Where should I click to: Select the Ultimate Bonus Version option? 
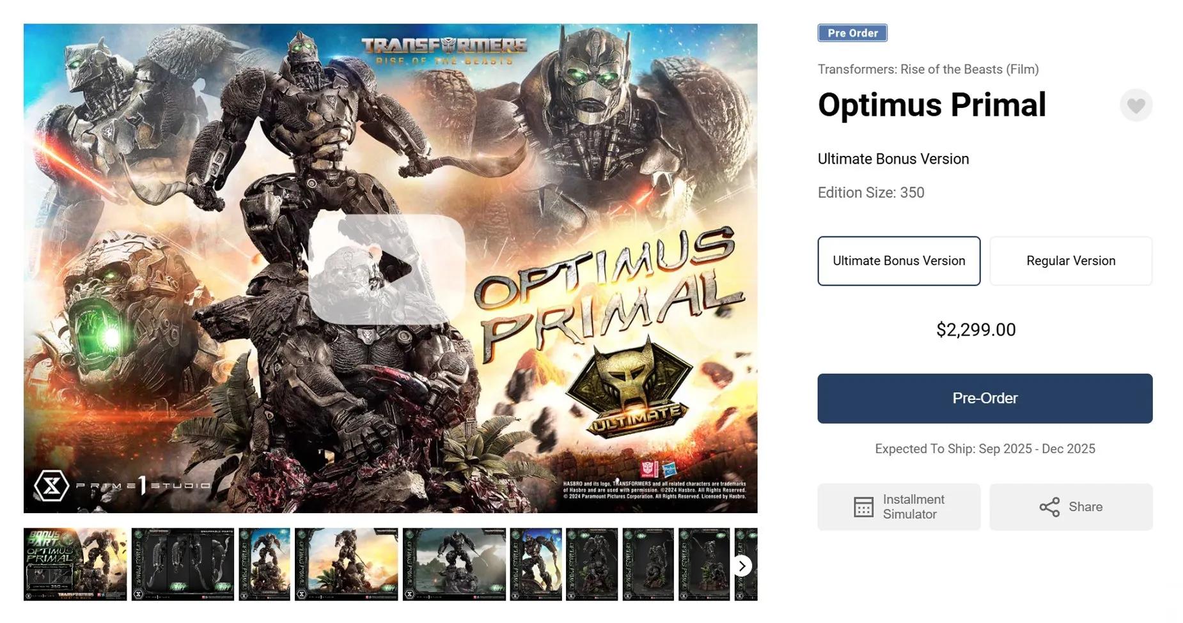pyautogui.click(x=898, y=261)
